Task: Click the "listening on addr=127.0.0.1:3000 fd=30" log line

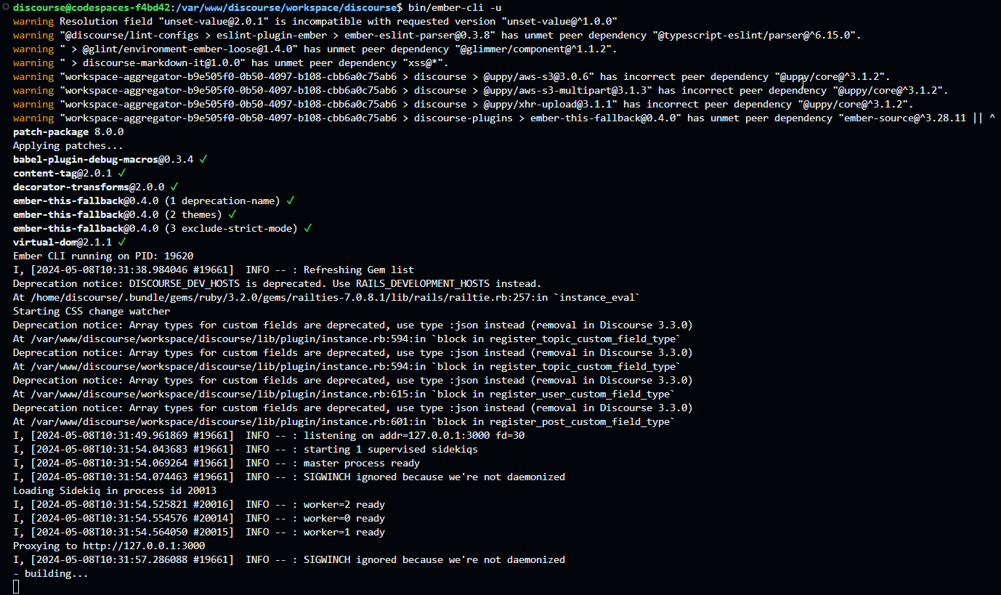Action: [x=269, y=435]
